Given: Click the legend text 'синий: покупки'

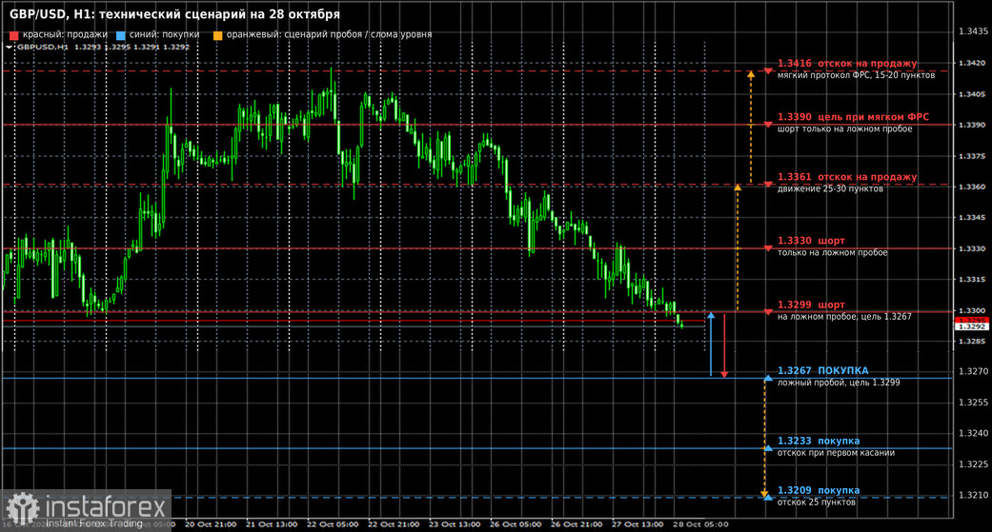Looking at the screenshot, I should pyautogui.click(x=165, y=35).
